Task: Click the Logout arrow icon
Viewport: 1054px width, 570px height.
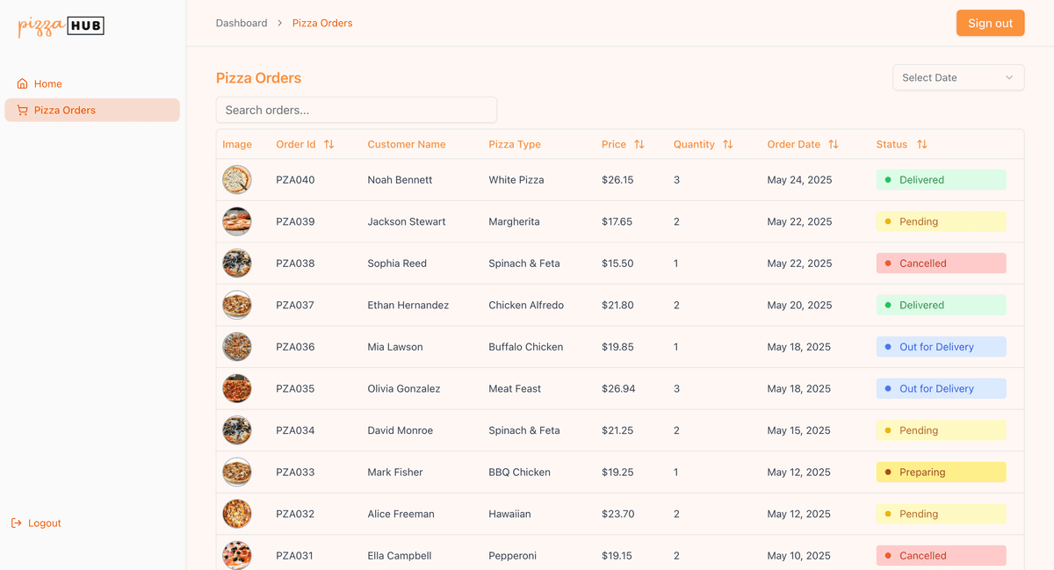Action: pos(16,523)
